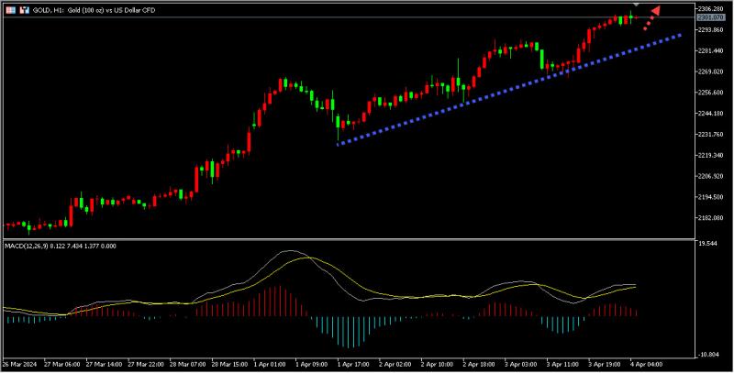
Task: Click the 2306.280 price scale level
Action: 711,8
